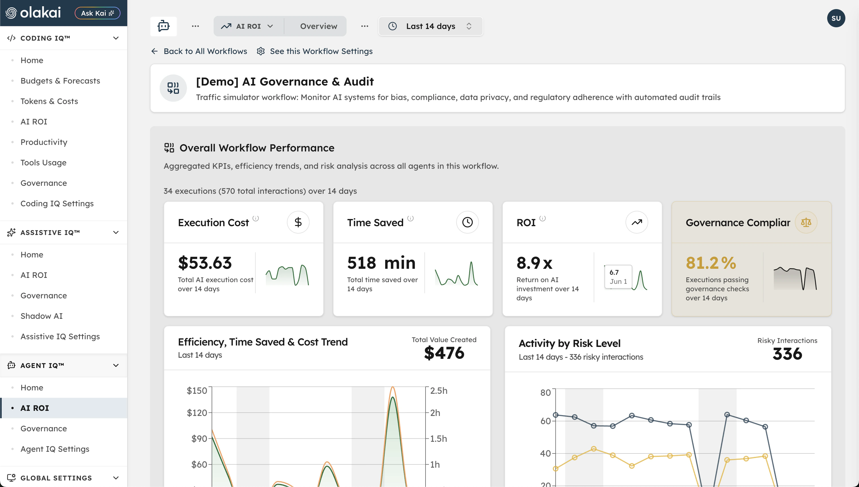Viewport: 859px width, 487px height.
Task: Click the Assistive IQ sparkle icon
Action: (x=11, y=232)
